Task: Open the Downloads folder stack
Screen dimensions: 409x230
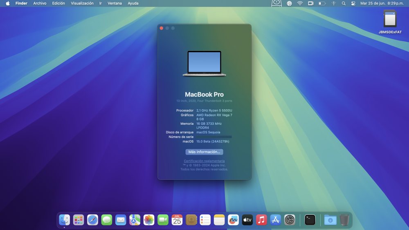Action: pos(330,220)
